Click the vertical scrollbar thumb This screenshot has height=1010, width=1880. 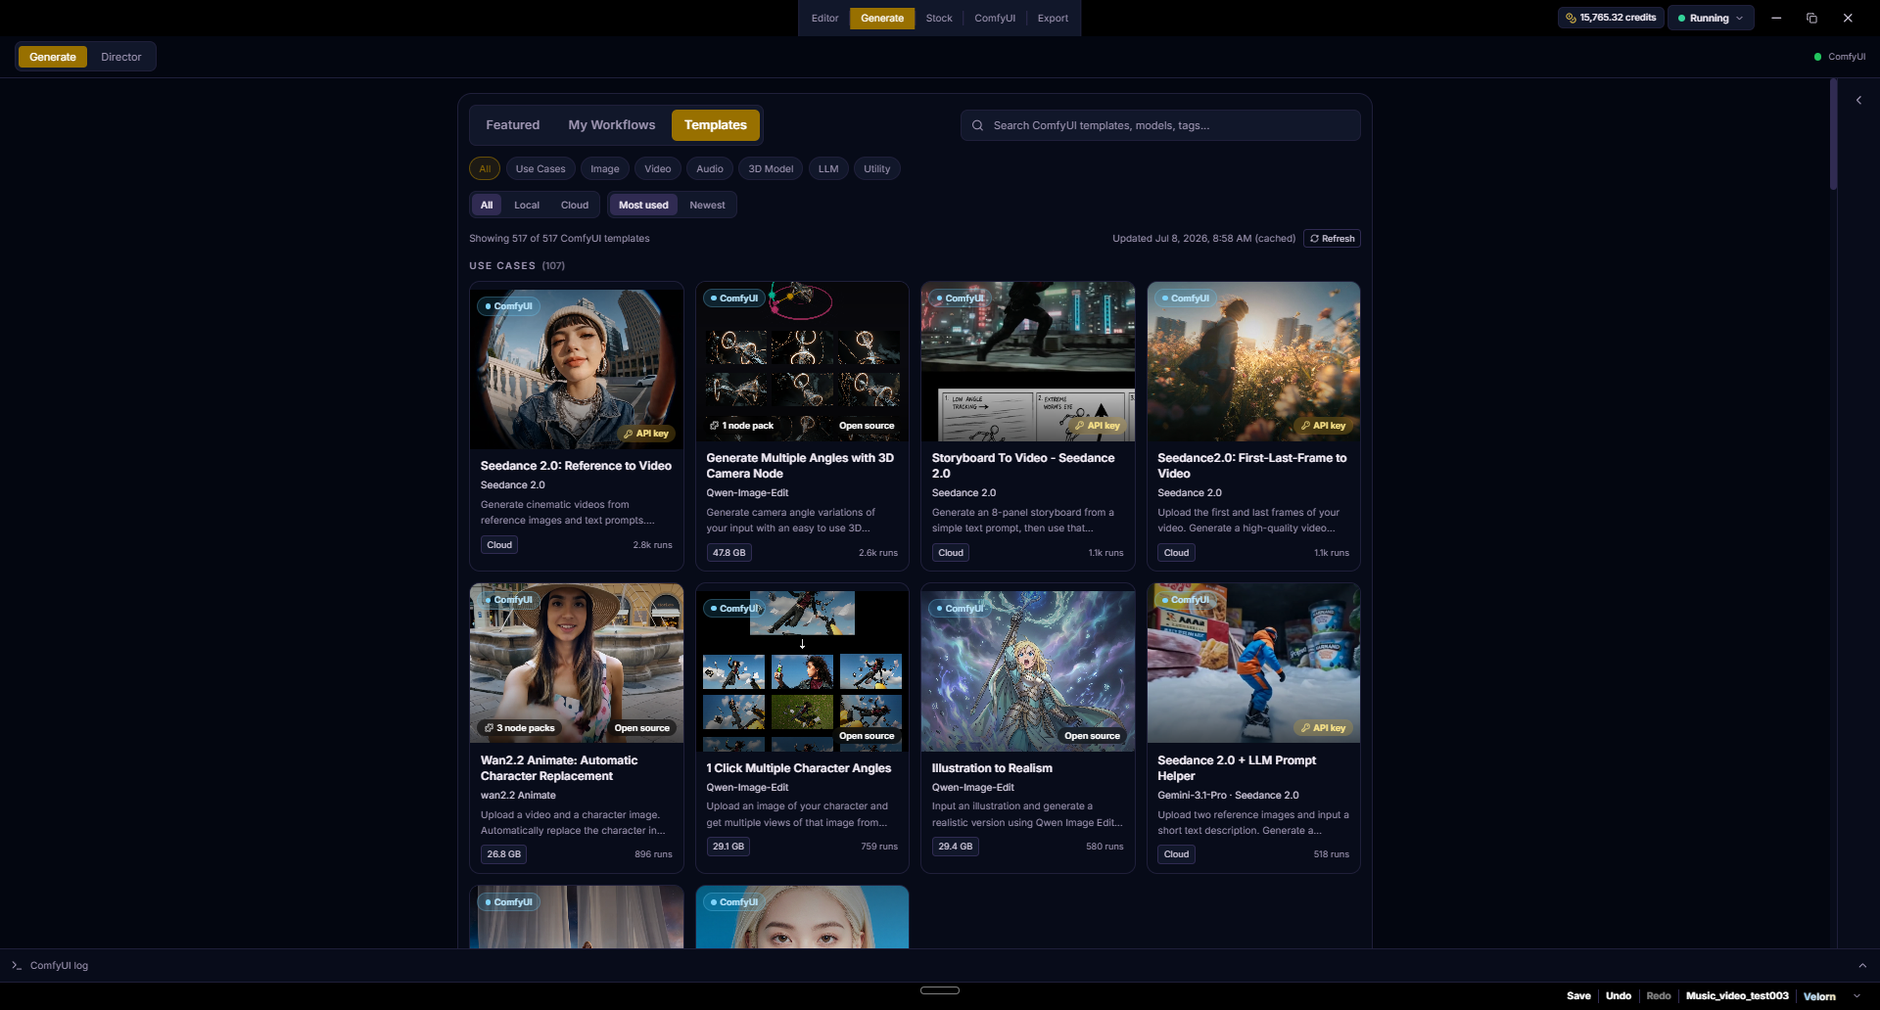[1833, 134]
